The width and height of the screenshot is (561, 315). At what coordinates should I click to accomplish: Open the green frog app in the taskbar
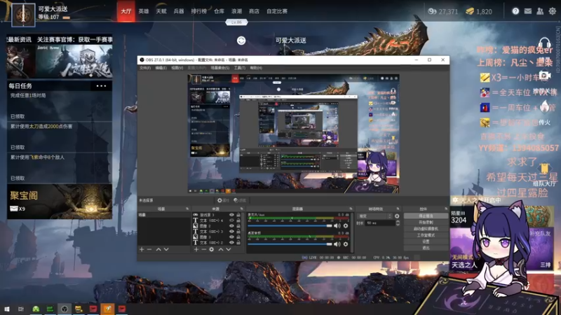[x=36, y=309]
